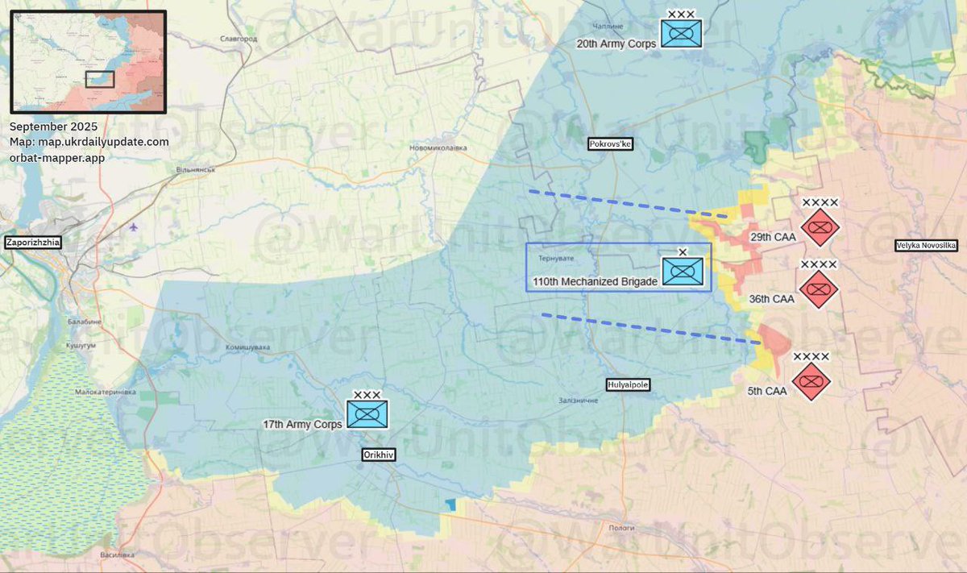
Task: Click the Zaporizhzhia city label
Action: (x=33, y=241)
